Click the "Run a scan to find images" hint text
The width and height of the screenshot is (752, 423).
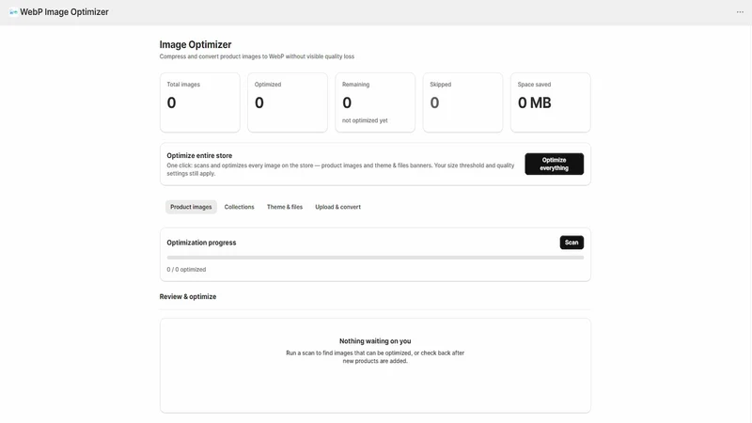[375, 357]
